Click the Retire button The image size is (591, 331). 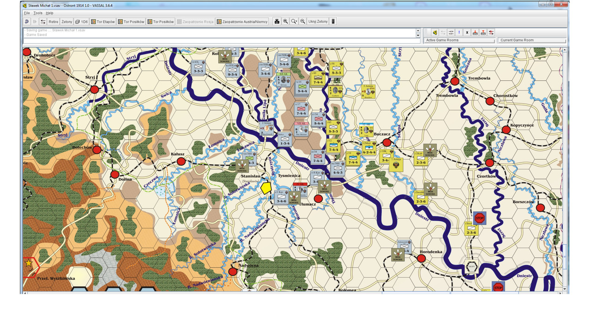click(x=54, y=22)
